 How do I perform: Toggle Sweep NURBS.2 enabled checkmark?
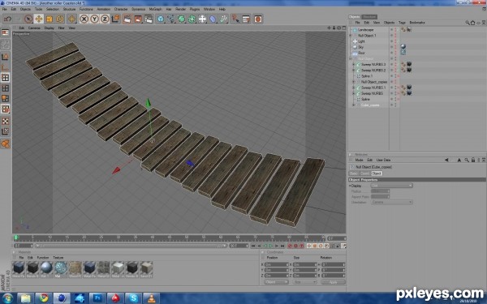pos(399,71)
